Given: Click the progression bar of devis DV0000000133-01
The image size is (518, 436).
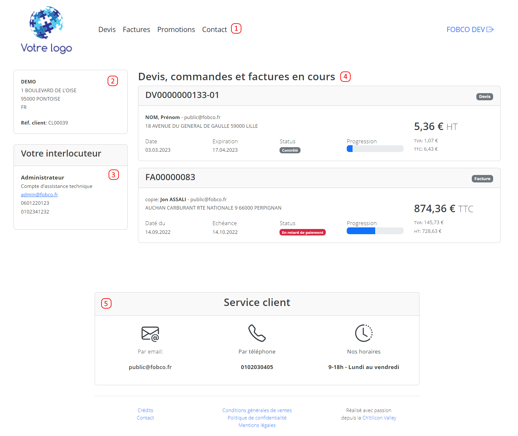Looking at the screenshot, I should coord(375,148).
